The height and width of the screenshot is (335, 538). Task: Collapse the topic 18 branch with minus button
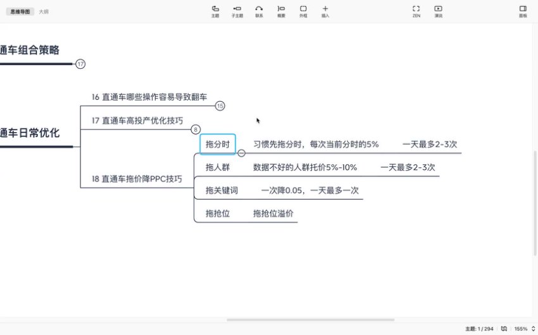[241, 153]
